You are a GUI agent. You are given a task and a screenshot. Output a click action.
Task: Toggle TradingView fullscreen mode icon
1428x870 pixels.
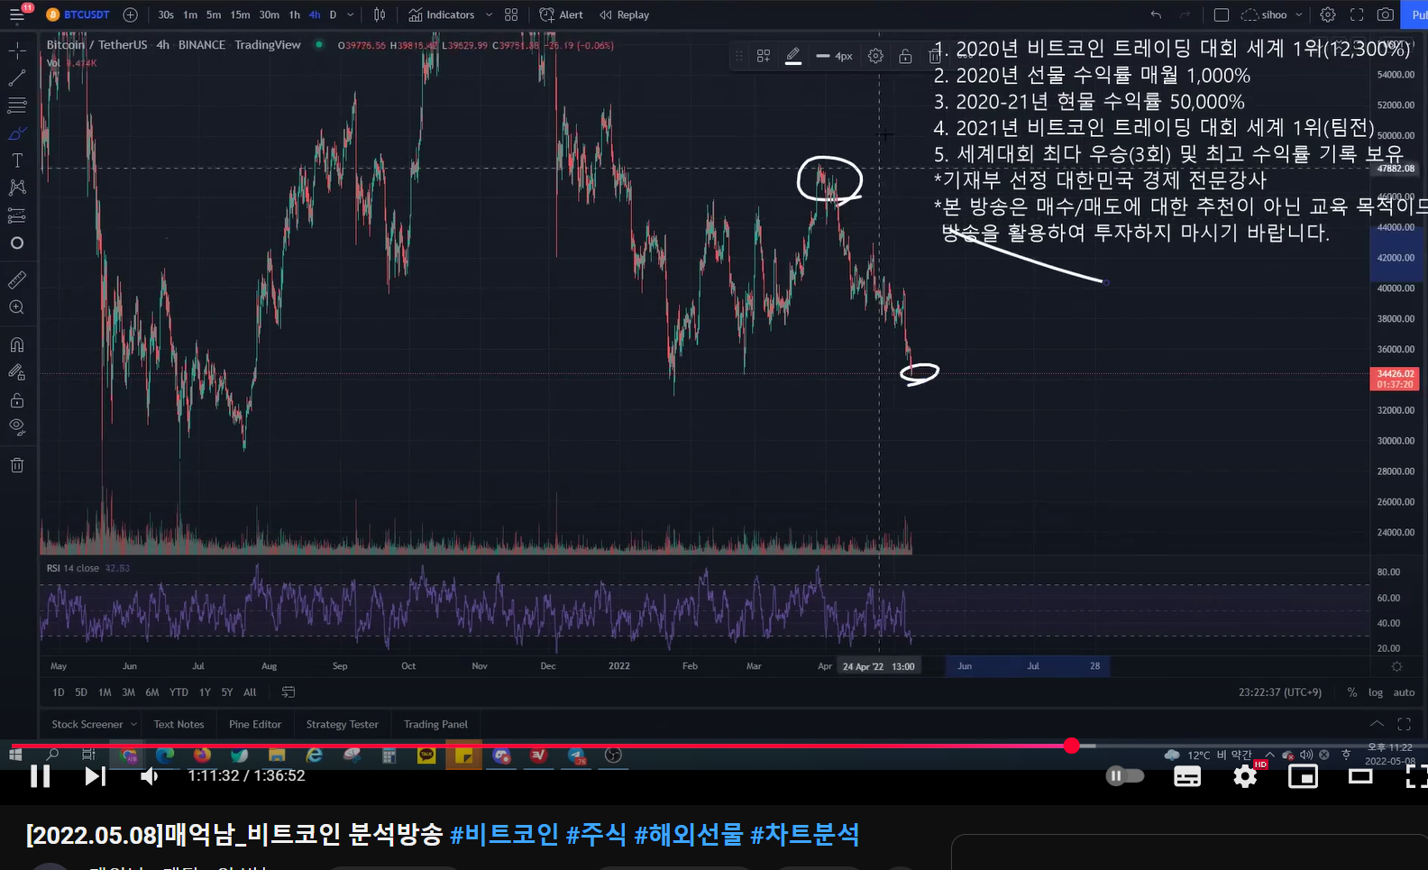1357,14
